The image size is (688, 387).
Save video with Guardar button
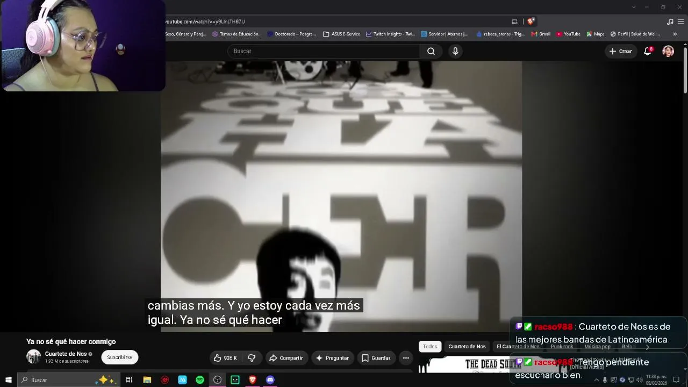pyautogui.click(x=376, y=358)
